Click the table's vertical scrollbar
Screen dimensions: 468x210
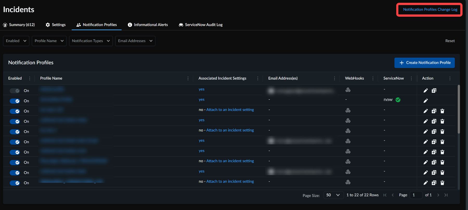click(459, 109)
